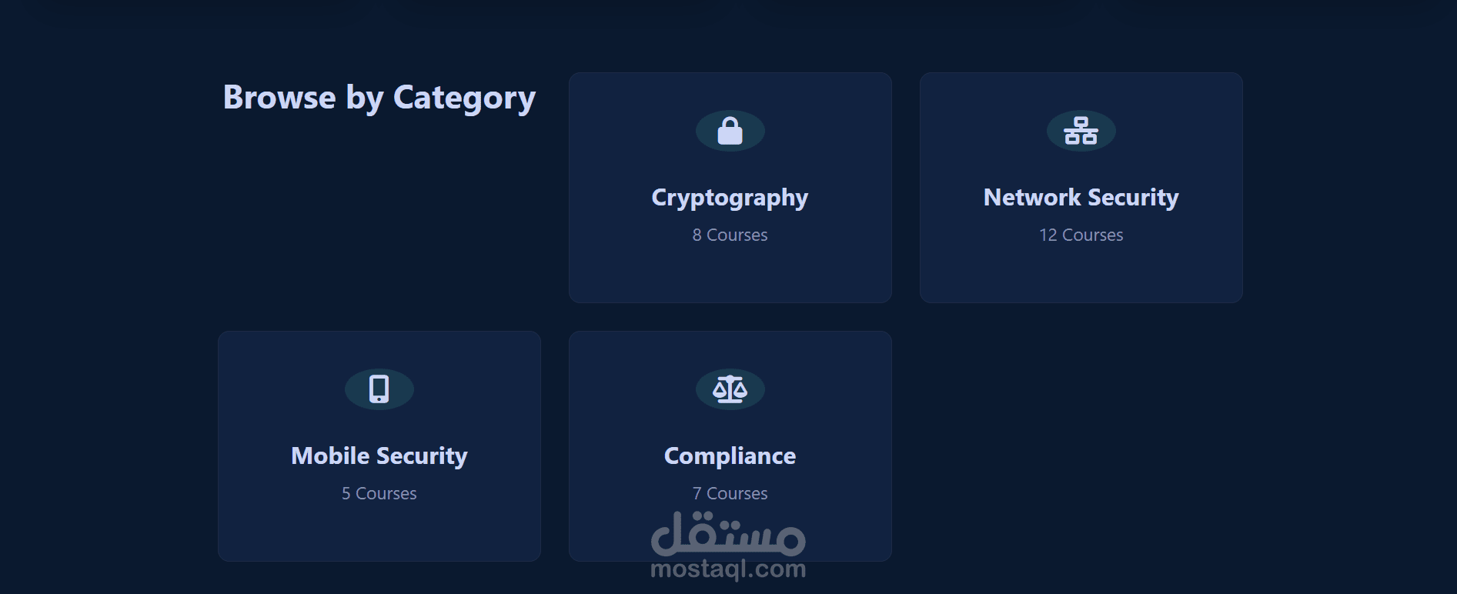The height and width of the screenshot is (594, 1457).
Task: Click blank area of Mobile Security card below course count
Action: (379, 532)
